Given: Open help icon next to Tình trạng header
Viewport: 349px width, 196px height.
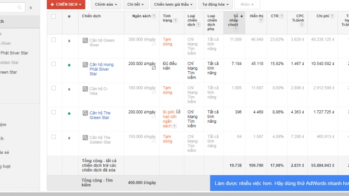Looking at the screenshot, I should click(176, 20).
